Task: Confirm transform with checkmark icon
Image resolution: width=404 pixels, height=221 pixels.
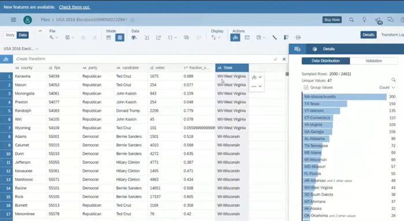Action: [276, 59]
